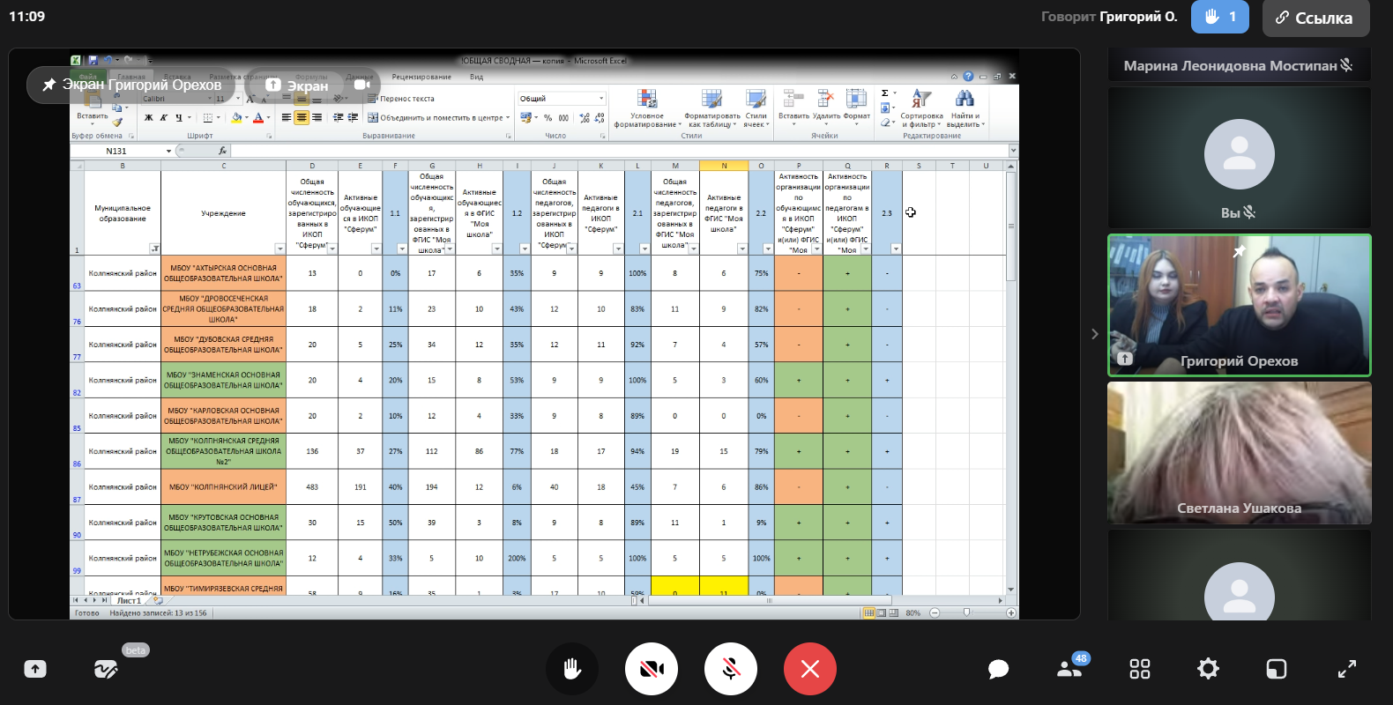Open the Вид ribbon tab in Excel
Image resolution: width=1393 pixels, height=705 pixels.
pos(476,77)
